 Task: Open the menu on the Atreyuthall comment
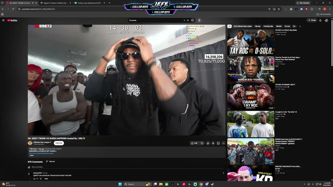point(223,173)
